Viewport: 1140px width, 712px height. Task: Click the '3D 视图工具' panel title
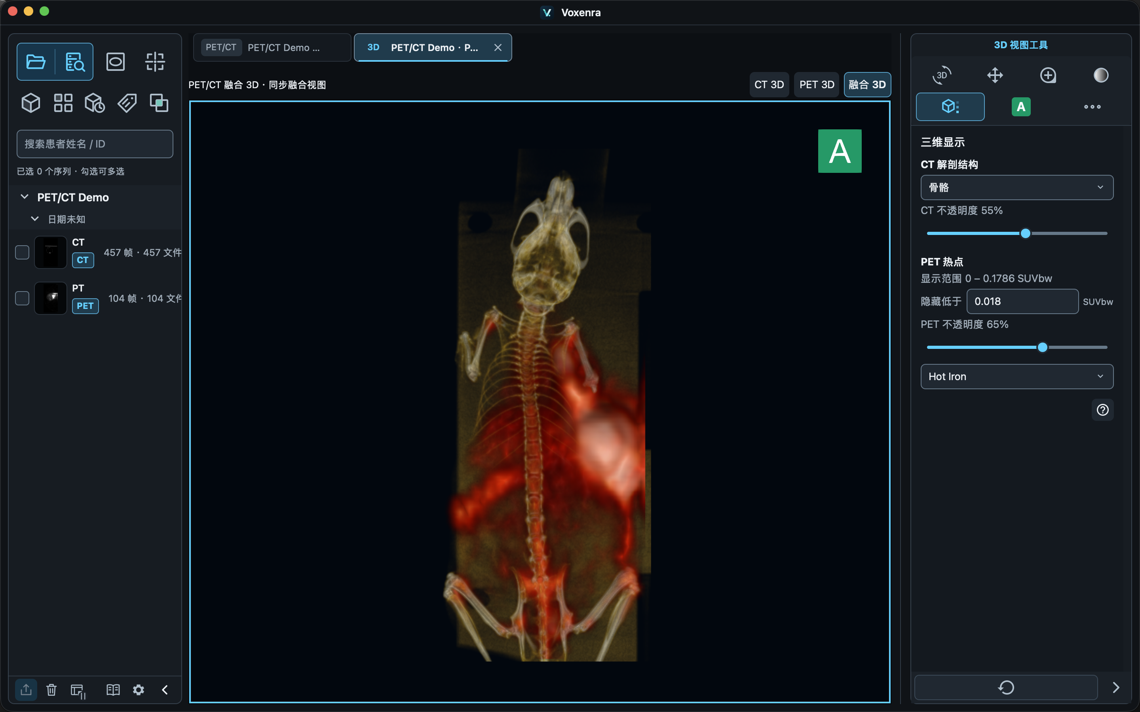1020,45
